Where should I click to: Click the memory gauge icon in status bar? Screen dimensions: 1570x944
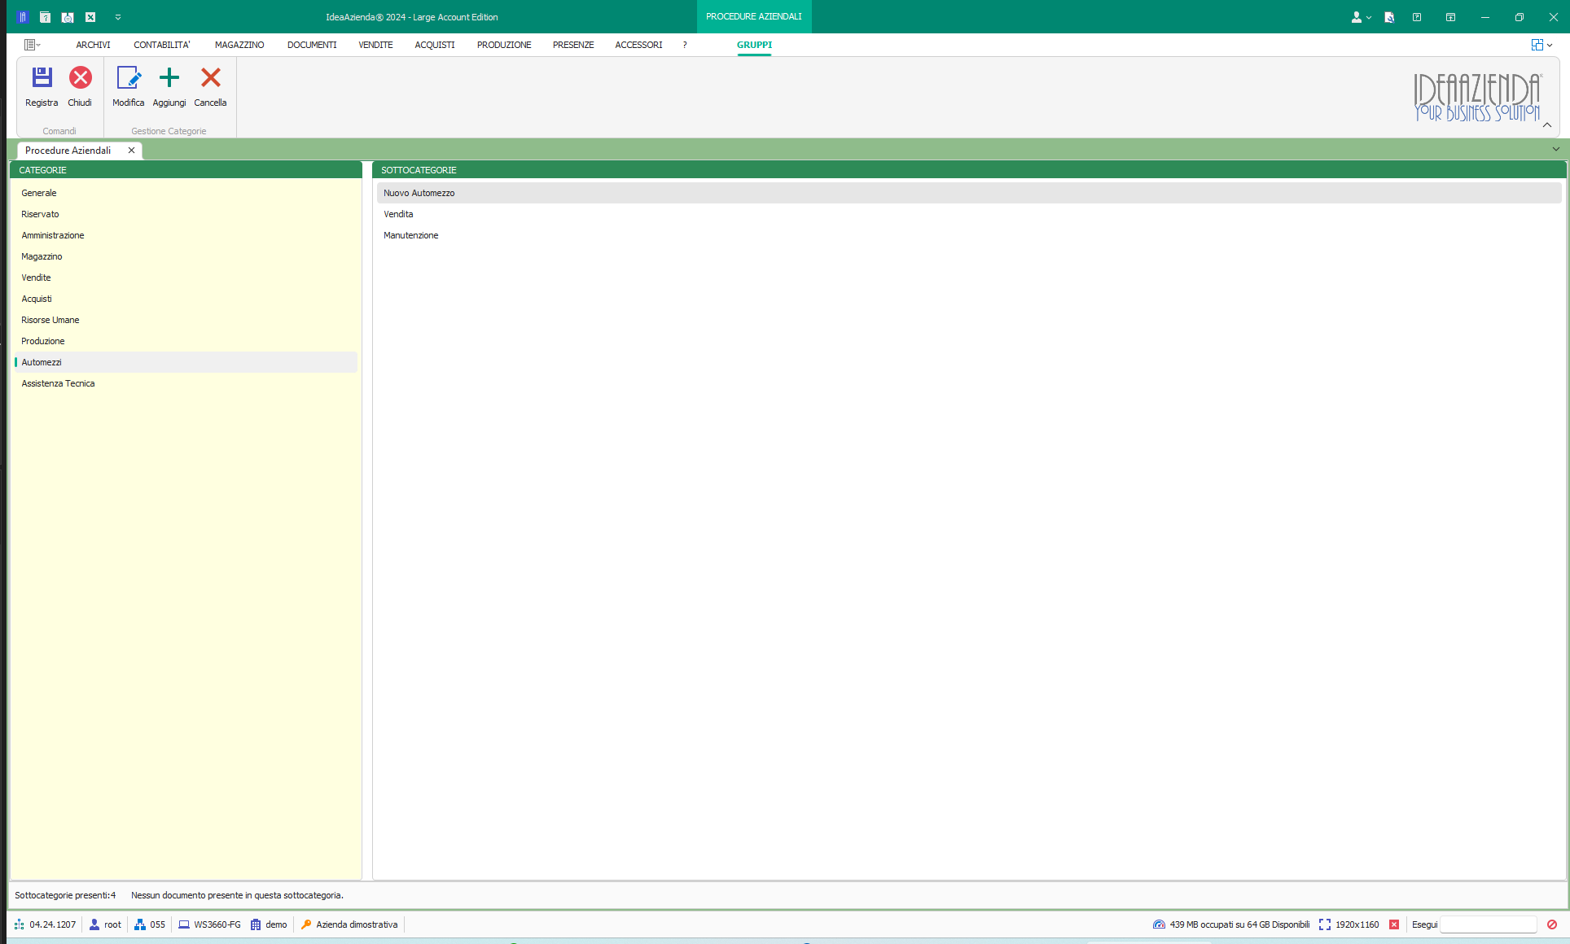(x=1159, y=924)
